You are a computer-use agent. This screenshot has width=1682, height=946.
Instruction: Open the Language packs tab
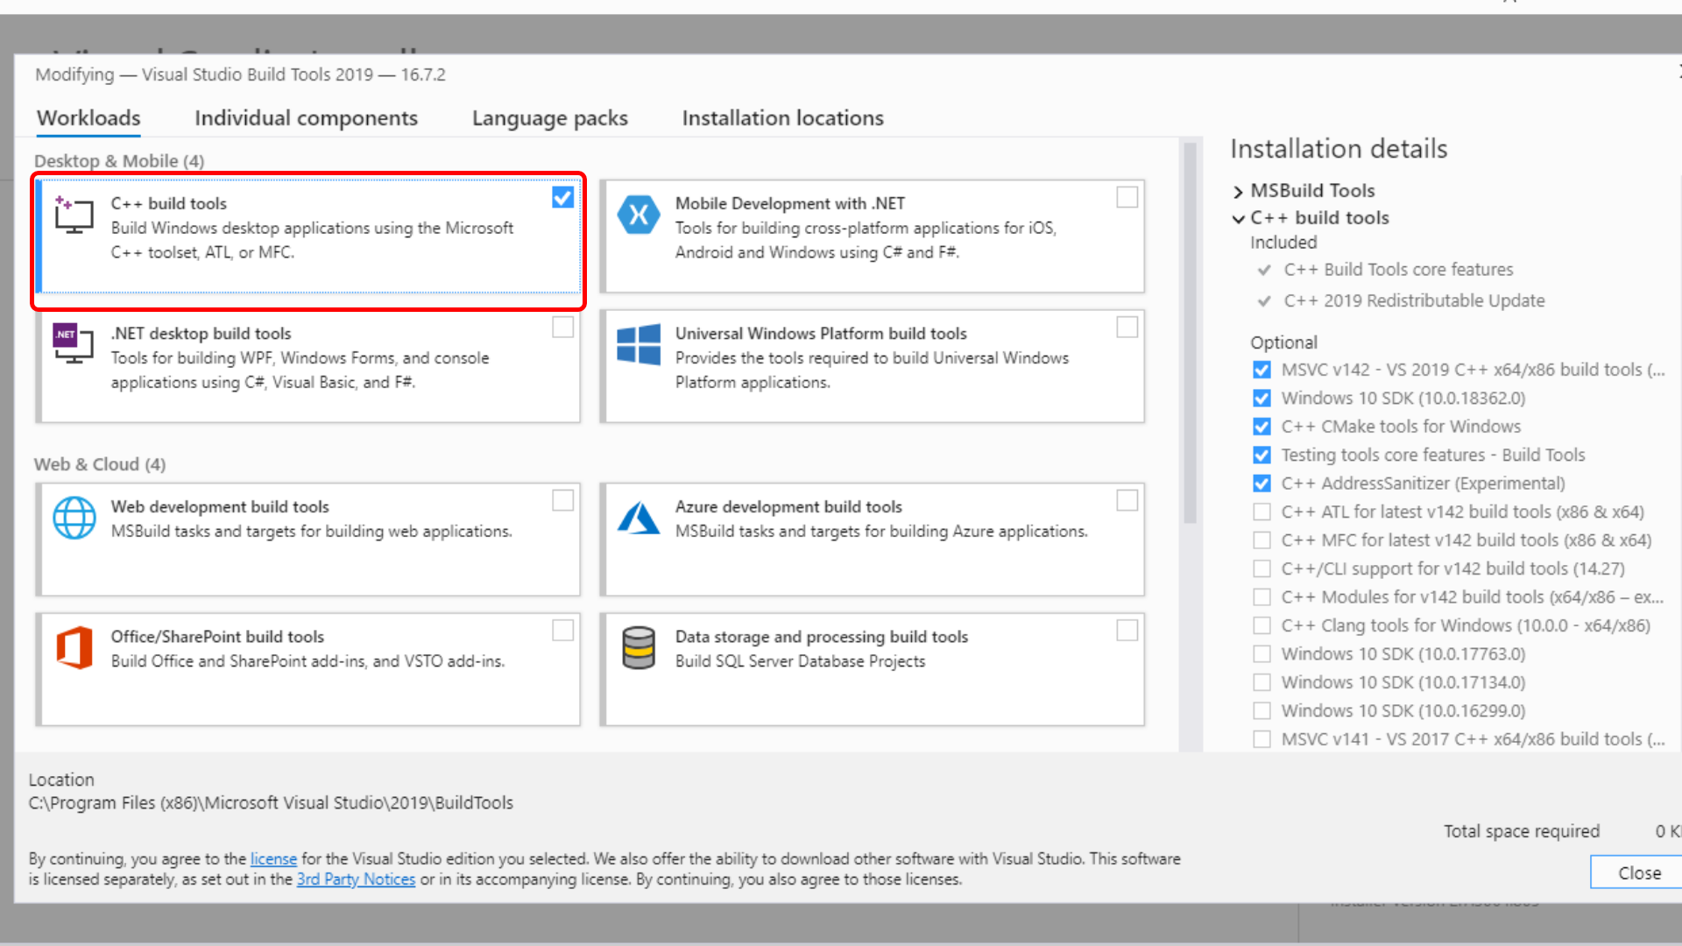549,118
